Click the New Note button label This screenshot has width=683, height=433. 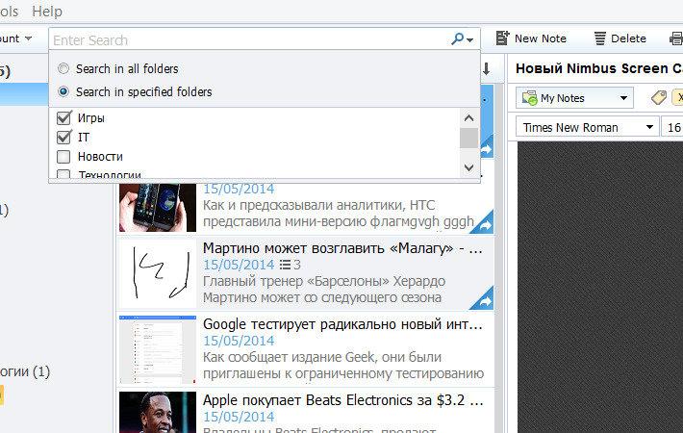point(540,38)
